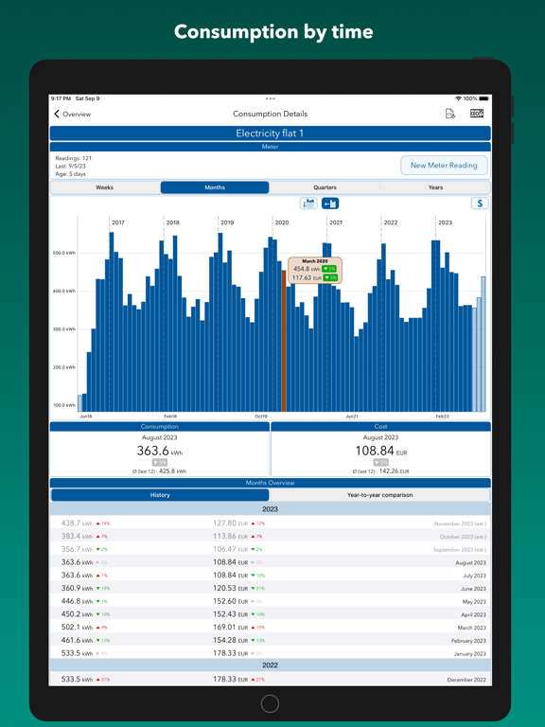Tap the 2020 year marker in chart
The image size is (545, 727).
coord(282,222)
